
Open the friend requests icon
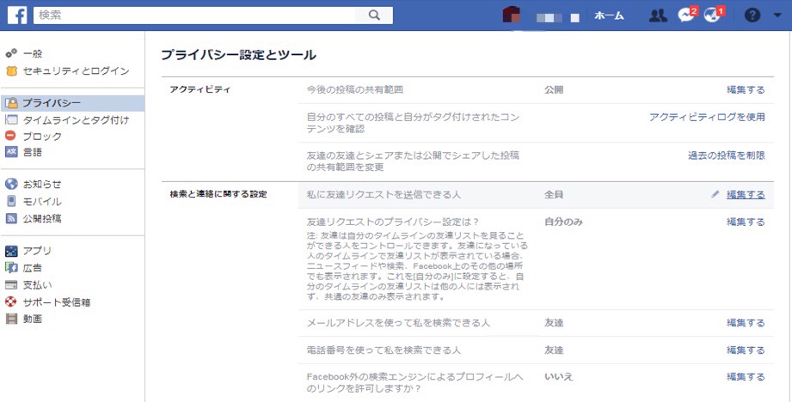point(658,15)
